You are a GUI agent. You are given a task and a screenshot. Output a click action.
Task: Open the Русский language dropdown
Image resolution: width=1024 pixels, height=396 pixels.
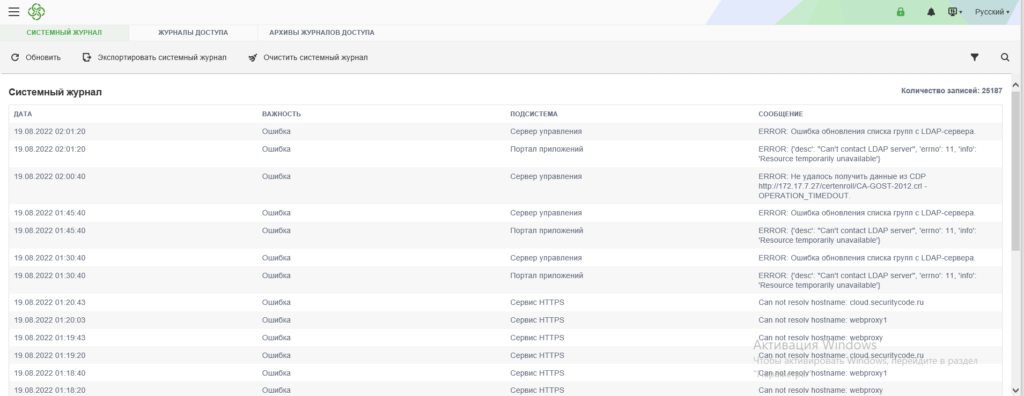[992, 12]
